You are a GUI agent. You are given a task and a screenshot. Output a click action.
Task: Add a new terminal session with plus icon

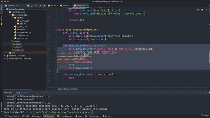tap(26, 92)
